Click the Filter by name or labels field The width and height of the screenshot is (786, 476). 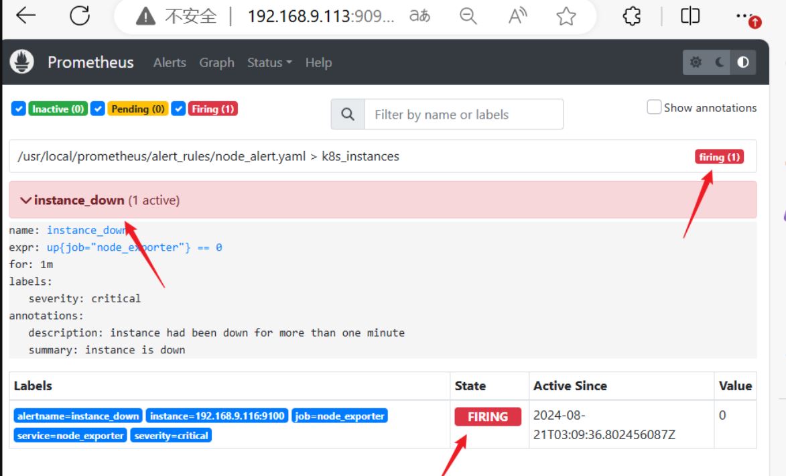464,115
